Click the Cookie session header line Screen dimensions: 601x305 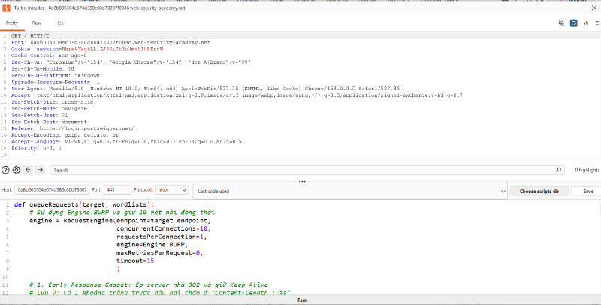click(x=87, y=49)
